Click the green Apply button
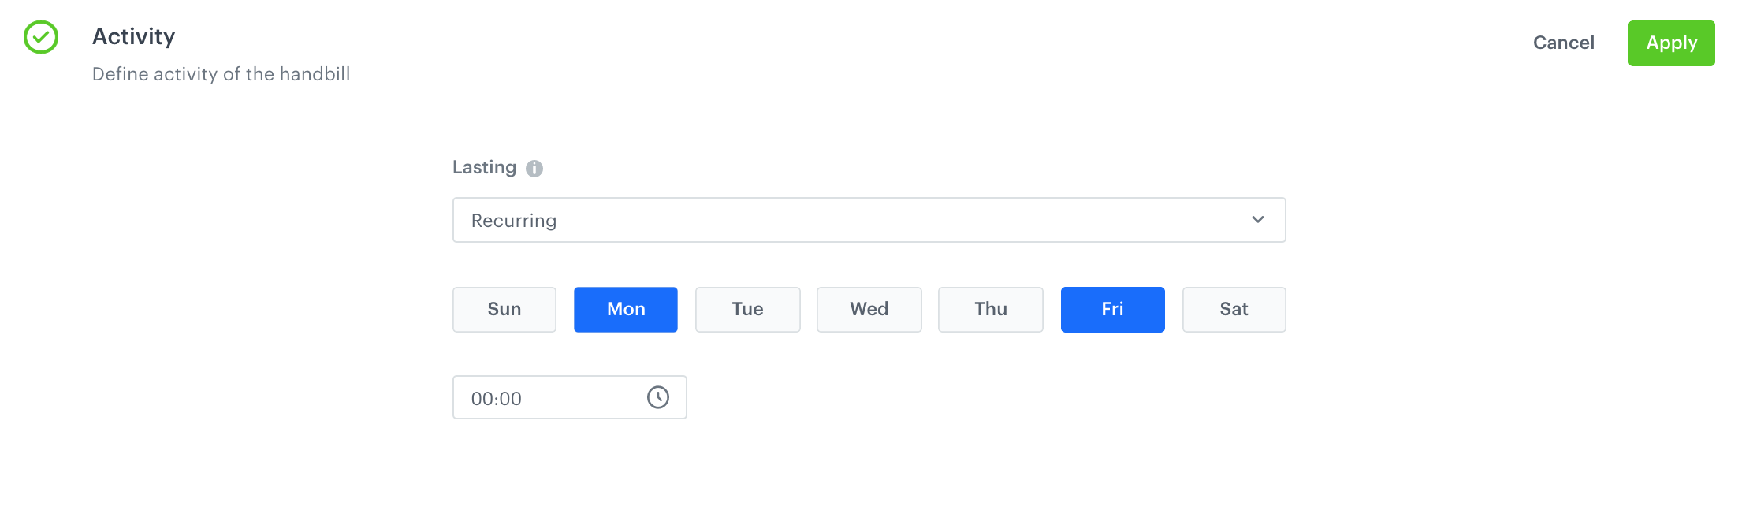 pos(1671,43)
